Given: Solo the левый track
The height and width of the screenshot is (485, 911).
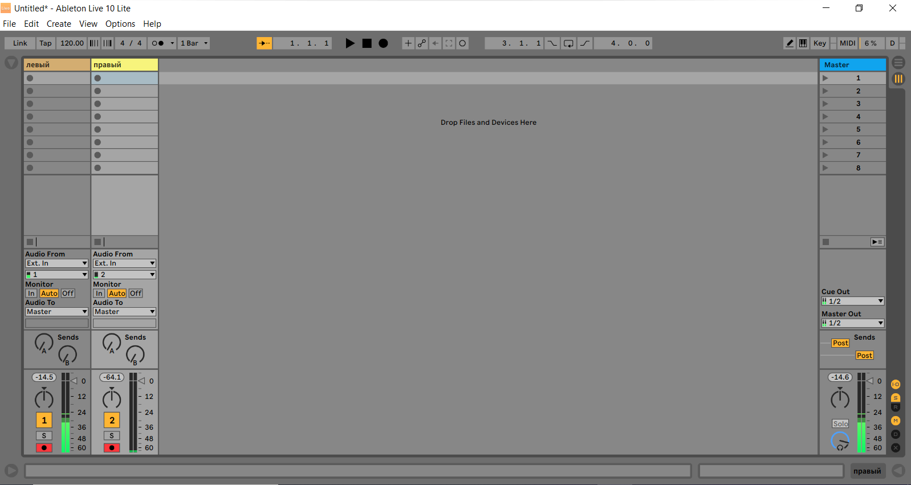Looking at the screenshot, I should [x=44, y=436].
